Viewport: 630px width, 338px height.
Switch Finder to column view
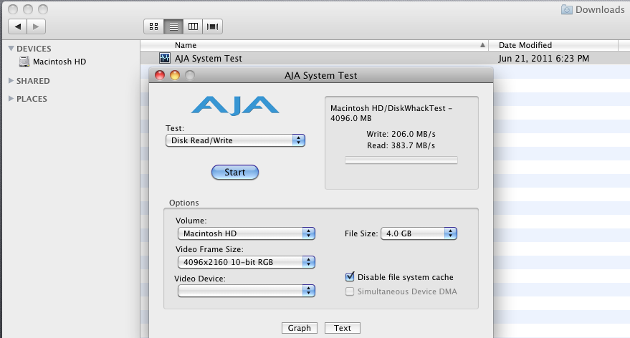coord(193,26)
